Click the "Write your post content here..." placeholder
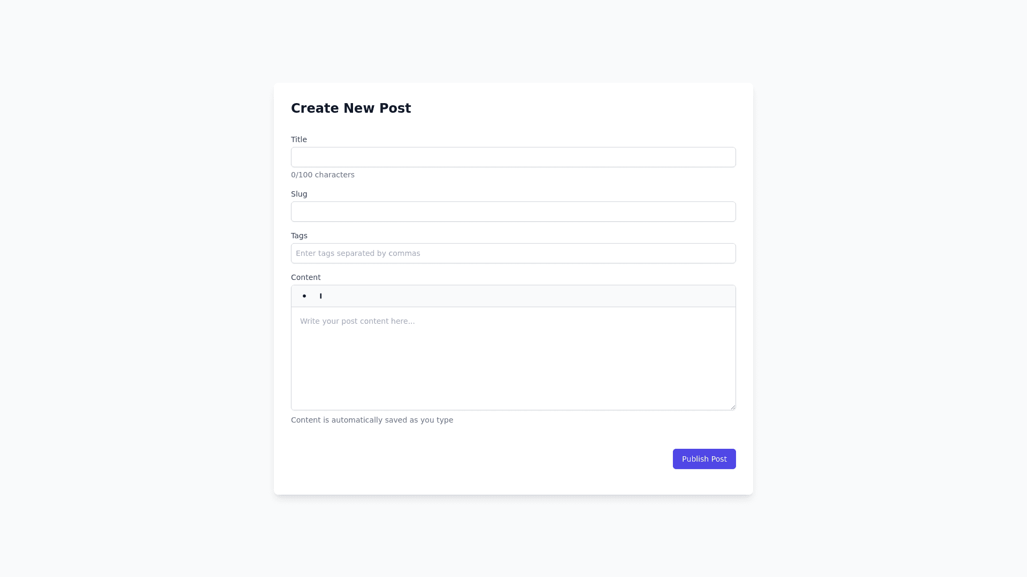 (x=357, y=321)
